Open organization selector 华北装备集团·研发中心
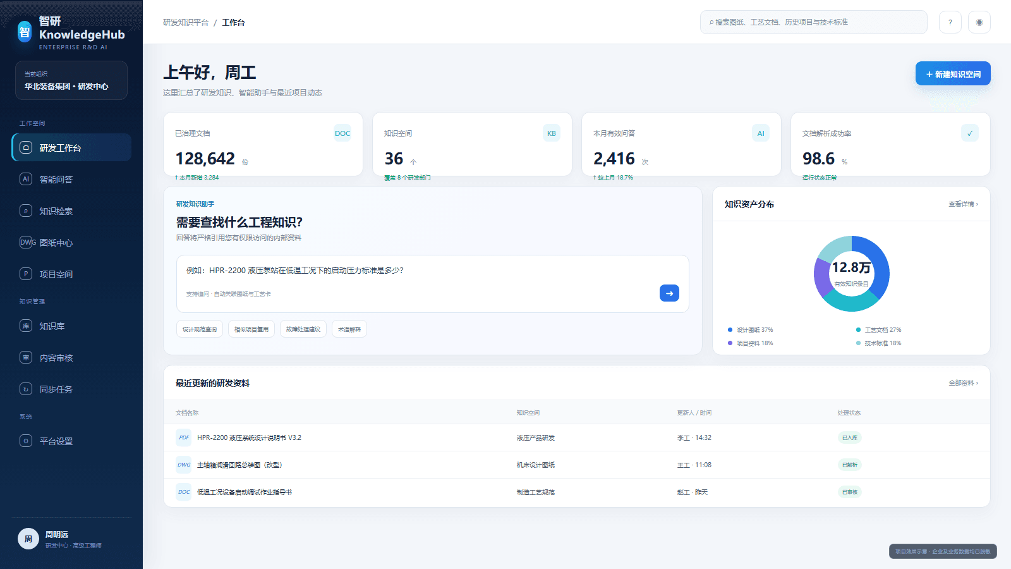 point(71,80)
